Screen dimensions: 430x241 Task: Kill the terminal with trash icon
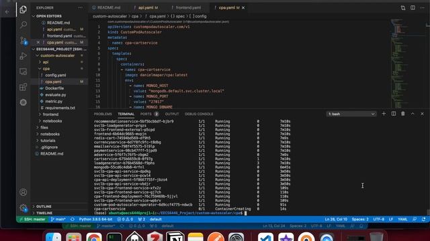coord(403,114)
